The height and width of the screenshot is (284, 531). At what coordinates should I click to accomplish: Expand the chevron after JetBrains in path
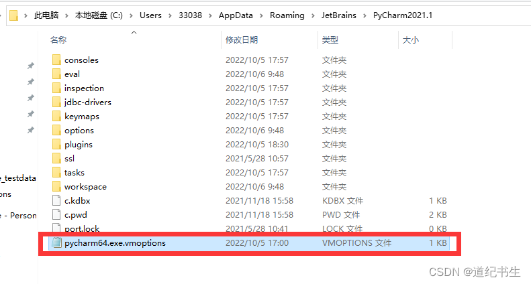(365, 15)
